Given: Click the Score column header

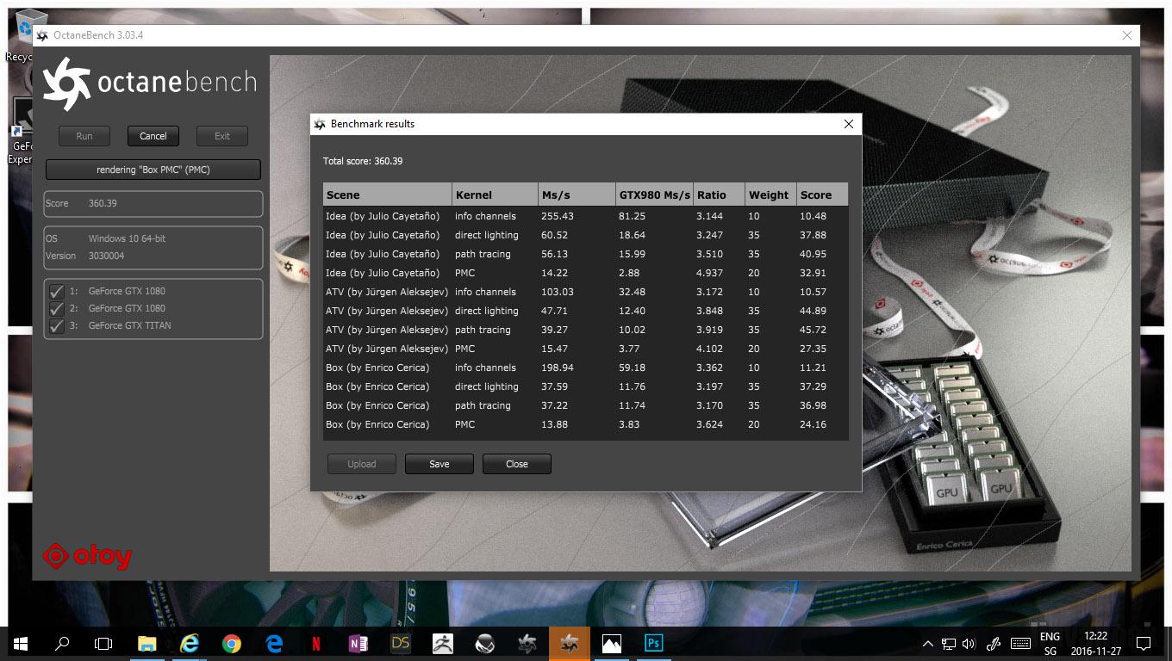Looking at the screenshot, I should pyautogui.click(x=822, y=195).
